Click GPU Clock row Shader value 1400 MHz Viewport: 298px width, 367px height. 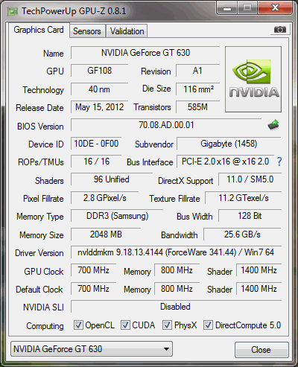259,270
